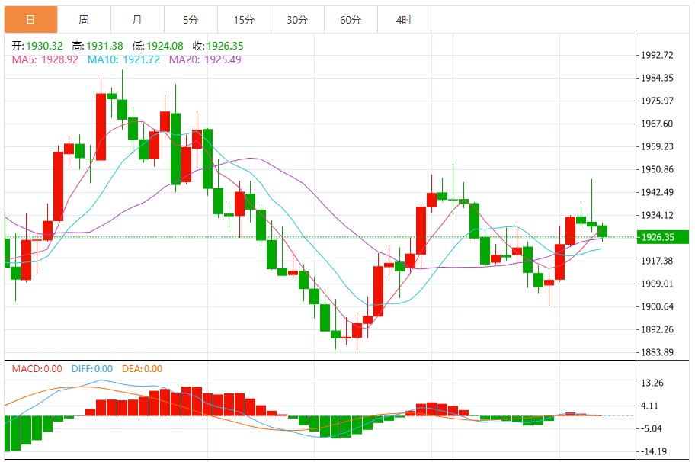
Task: Click the DEA:0.00 indicator label
Action: (x=143, y=368)
